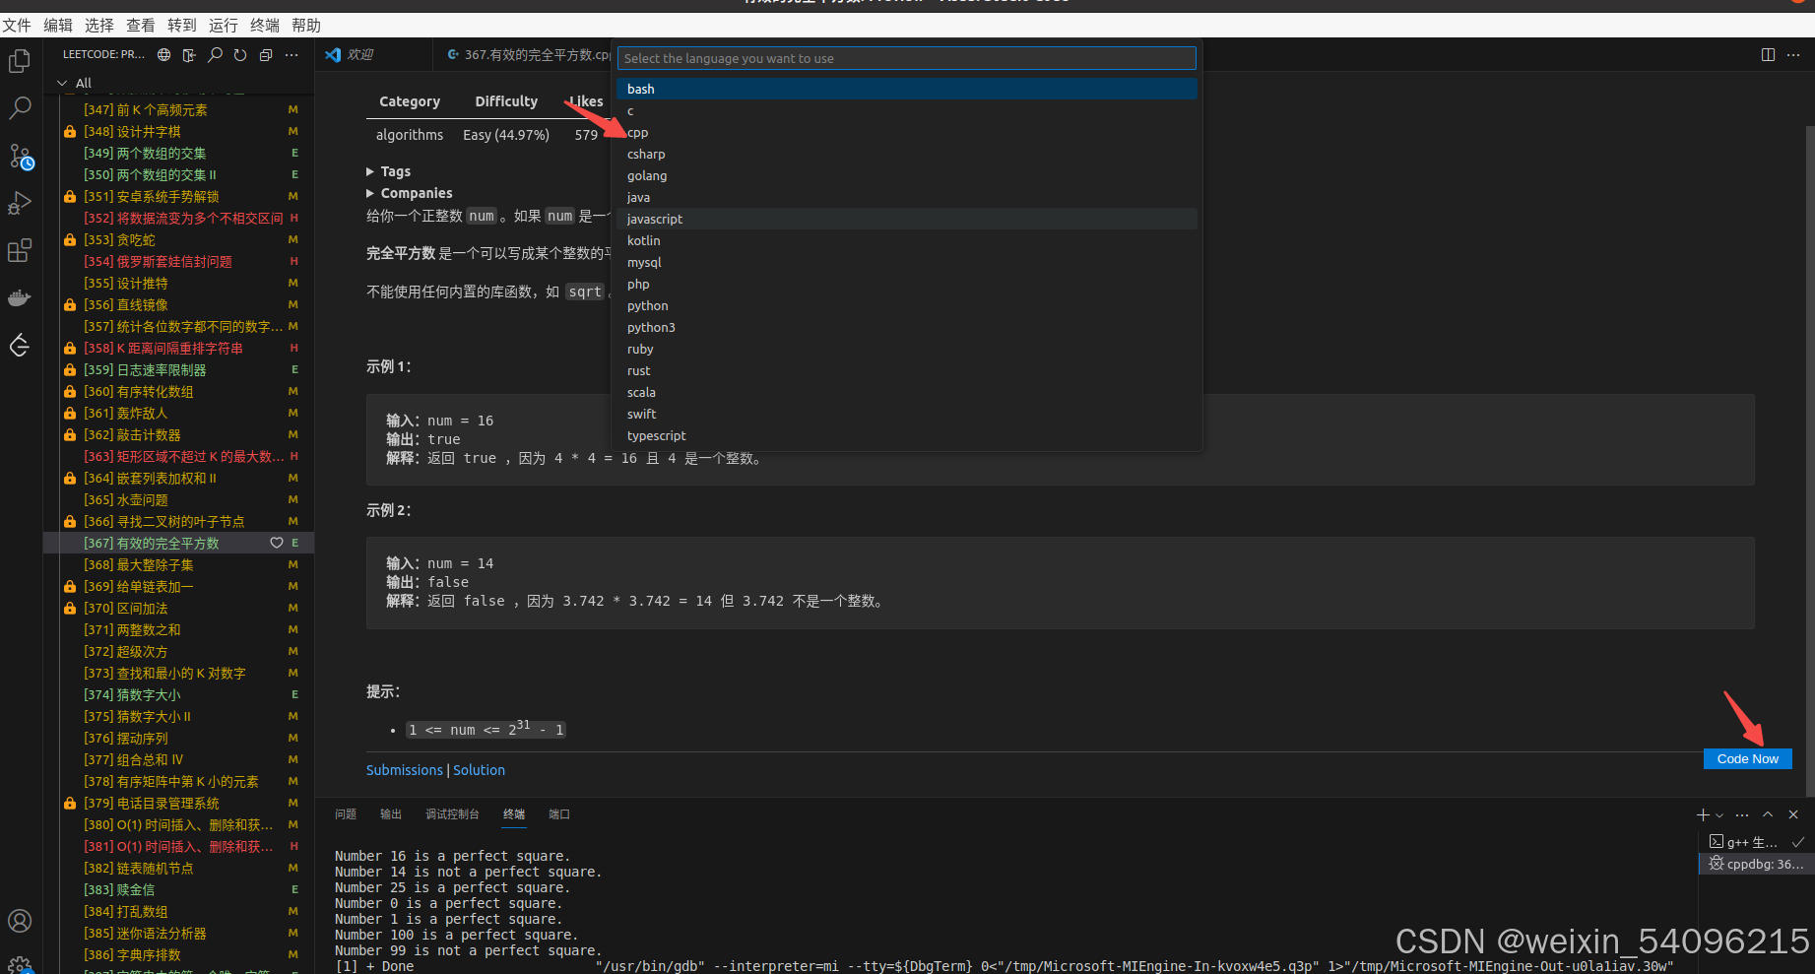Open the Extensions view

[x=21, y=250]
